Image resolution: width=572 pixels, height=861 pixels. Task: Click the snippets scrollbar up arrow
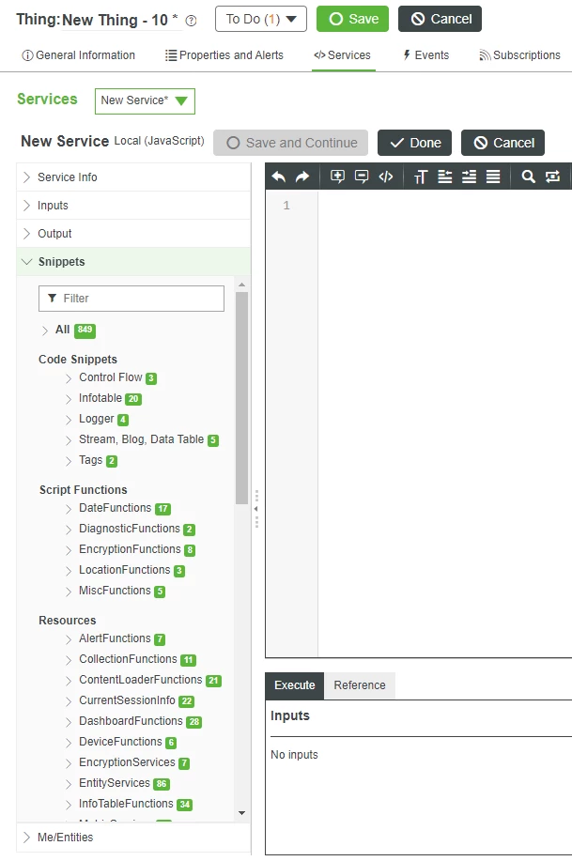(x=241, y=285)
